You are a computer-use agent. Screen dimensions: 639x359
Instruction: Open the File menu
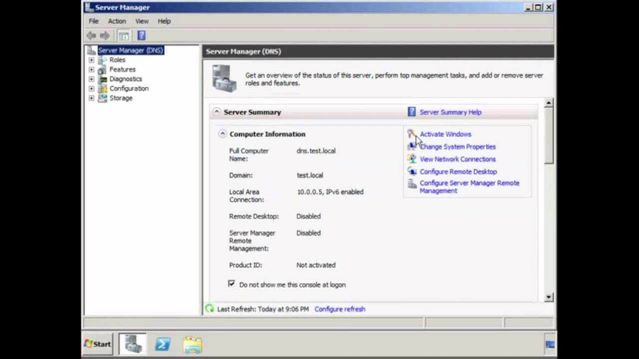point(93,21)
